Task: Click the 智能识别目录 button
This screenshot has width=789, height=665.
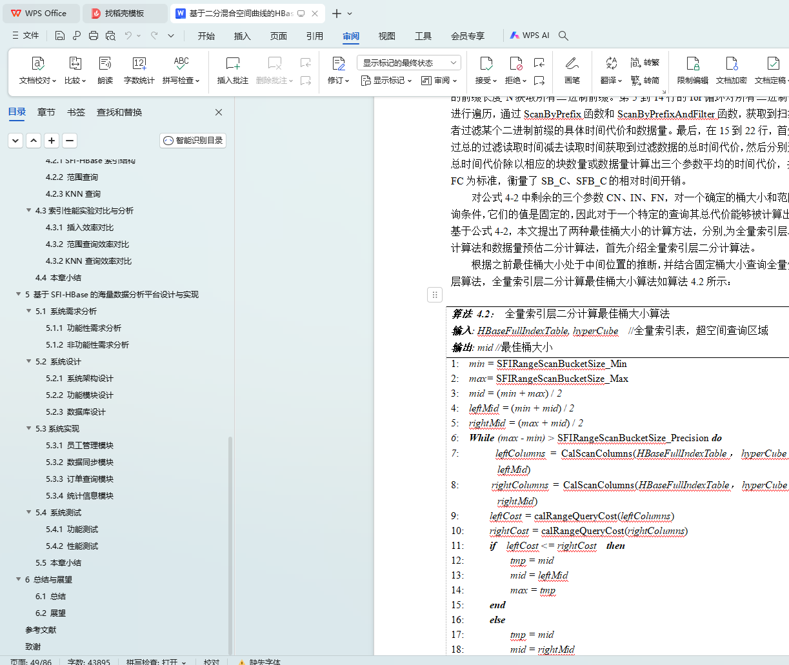Action: point(193,141)
